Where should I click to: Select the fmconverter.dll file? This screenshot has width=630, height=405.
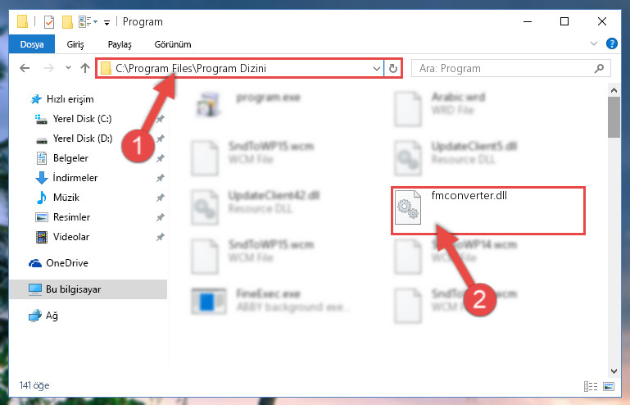coord(487,211)
